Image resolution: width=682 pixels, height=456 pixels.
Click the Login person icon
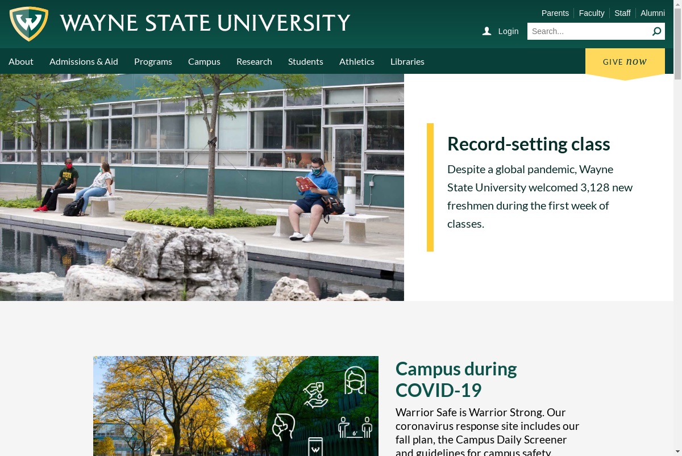(x=486, y=31)
